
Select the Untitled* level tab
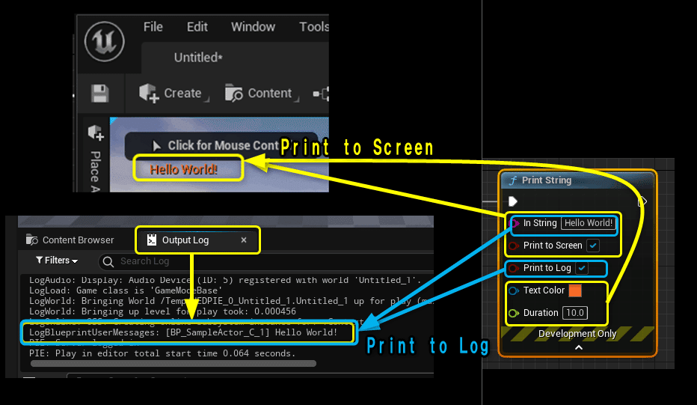pyautogui.click(x=198, y=58)
